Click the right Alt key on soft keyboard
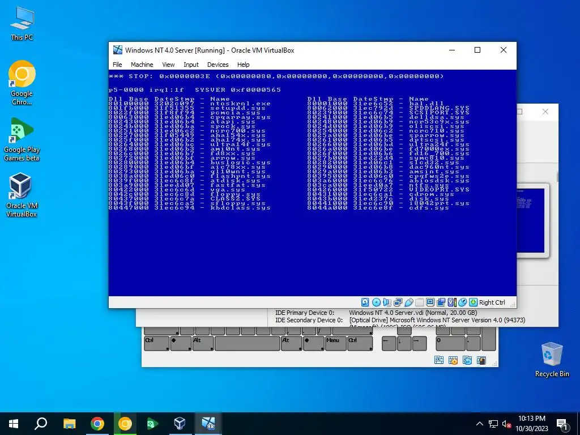The height and width of the screenshot is (435, 580). pyautogui.click(x=292, y=343)
